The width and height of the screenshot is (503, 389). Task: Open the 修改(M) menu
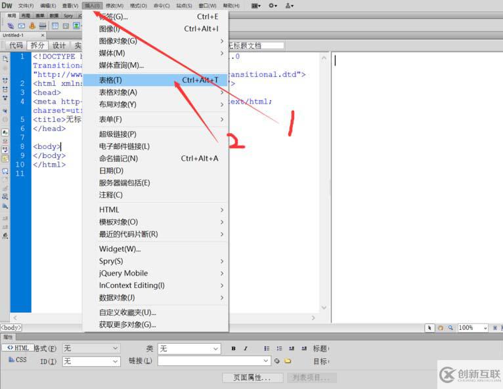[x=114, y=6]
